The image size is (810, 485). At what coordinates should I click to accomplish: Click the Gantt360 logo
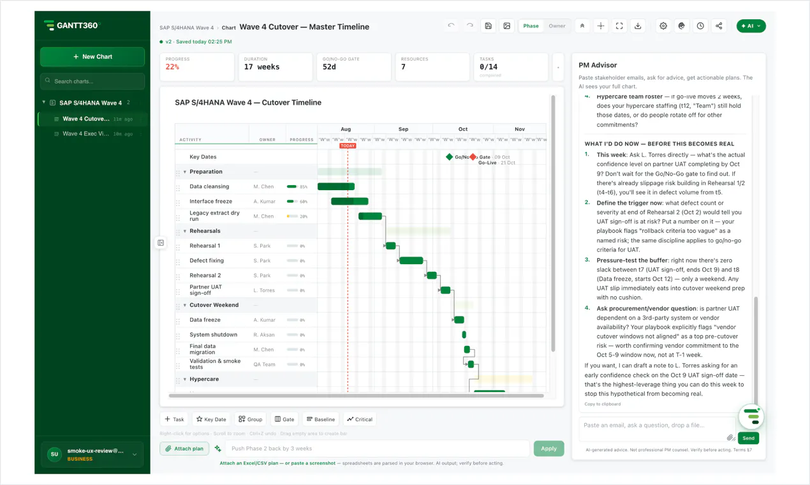click(72, 26)
